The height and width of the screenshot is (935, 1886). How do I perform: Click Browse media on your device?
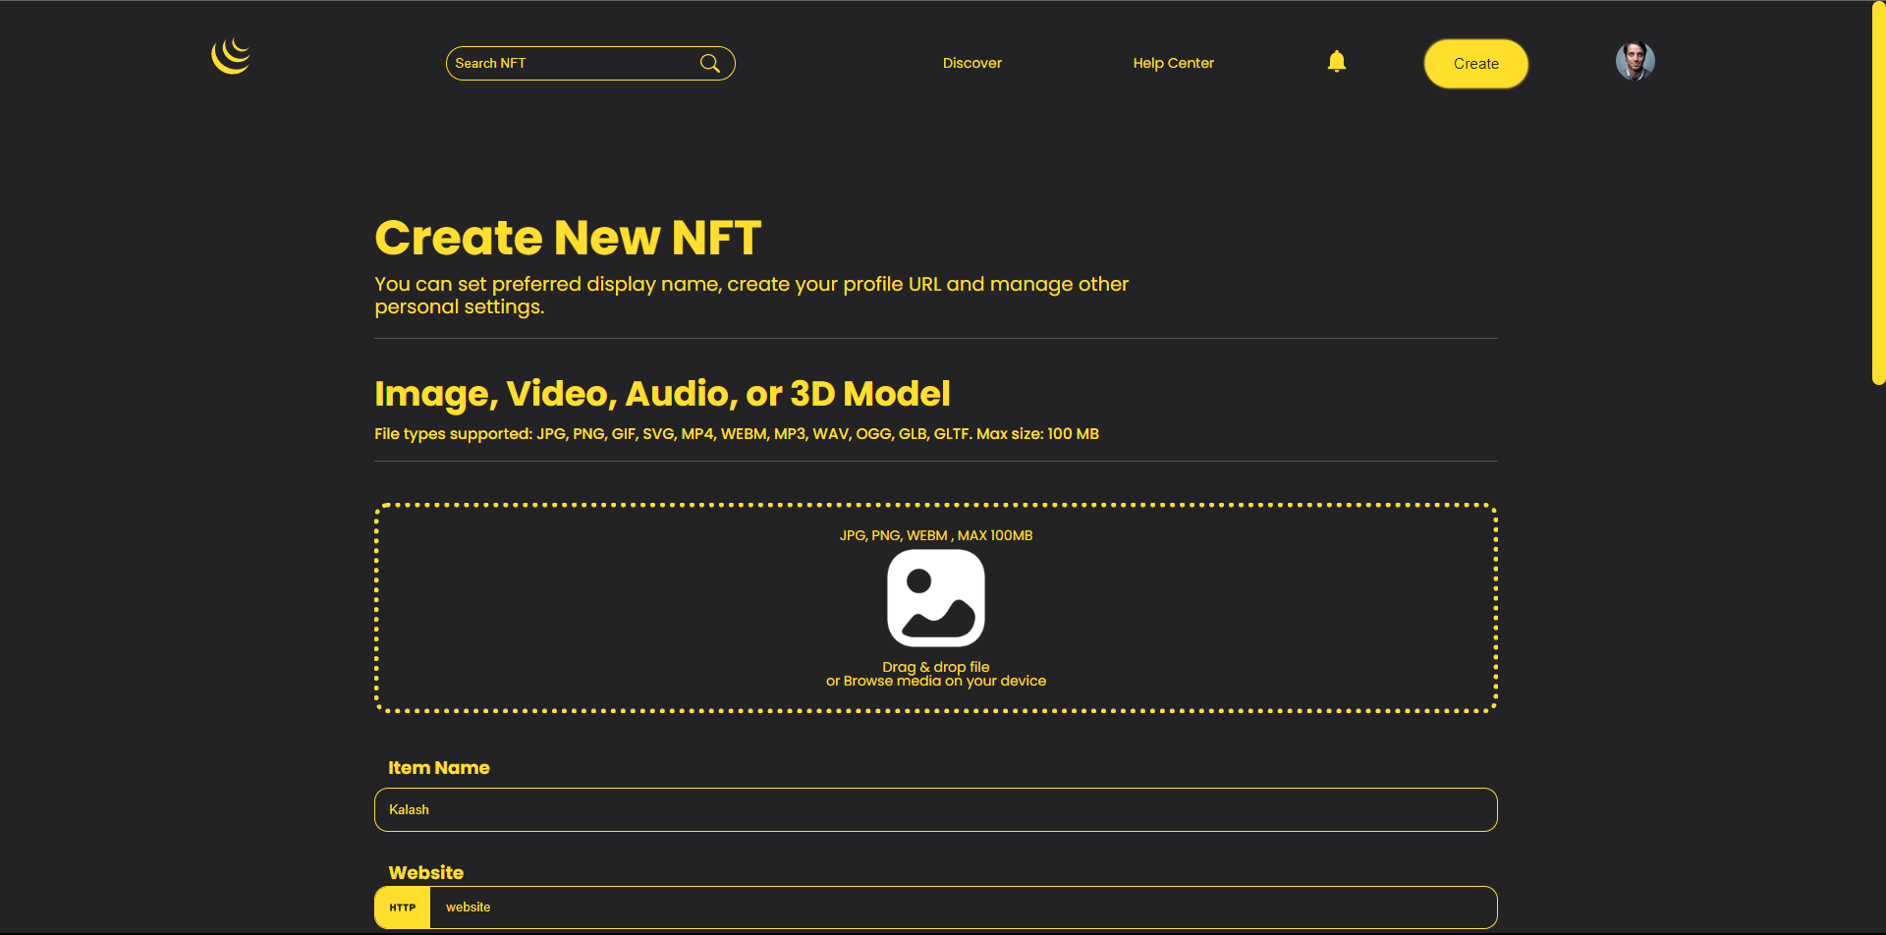pos(935,680)
